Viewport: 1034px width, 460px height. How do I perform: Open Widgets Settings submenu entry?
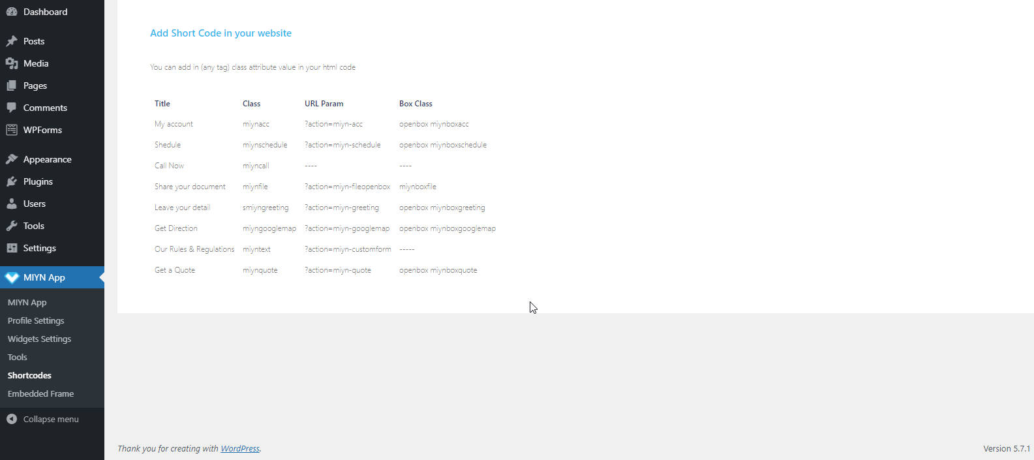tap(39, 339)
